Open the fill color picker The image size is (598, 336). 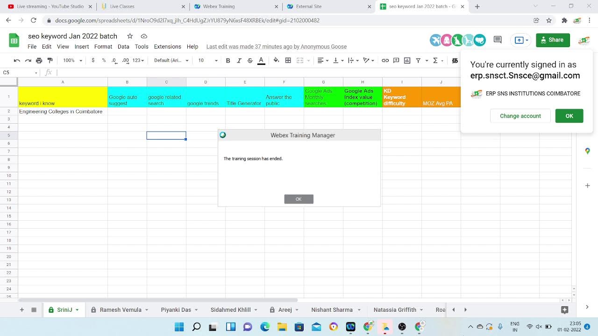276,61
